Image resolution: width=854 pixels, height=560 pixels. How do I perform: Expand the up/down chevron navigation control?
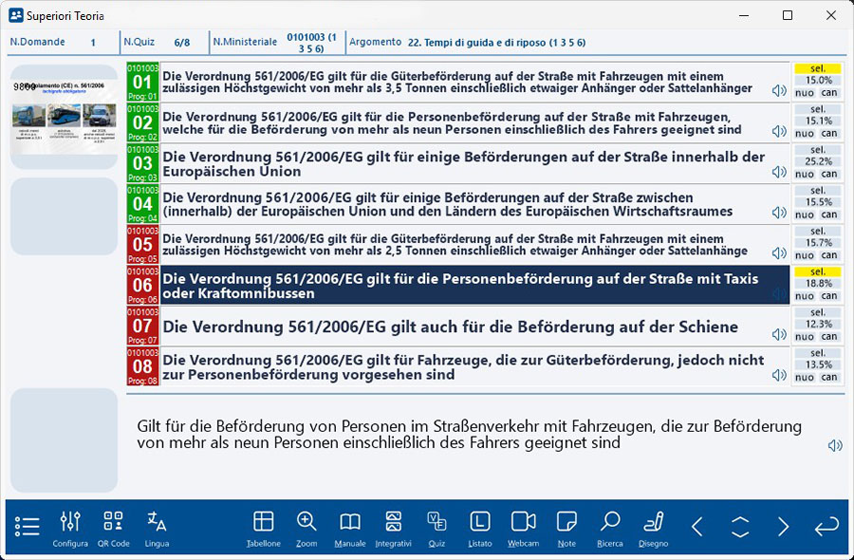740,527
